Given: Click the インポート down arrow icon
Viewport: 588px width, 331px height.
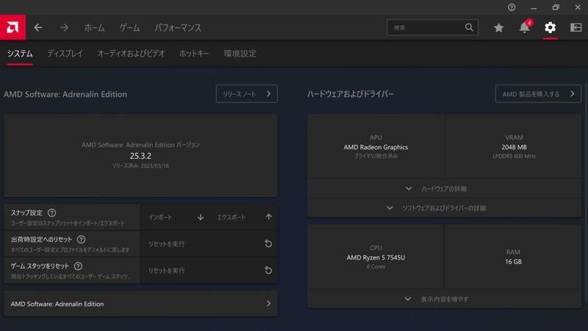Looking at the screenshot, I should (201, 217).
